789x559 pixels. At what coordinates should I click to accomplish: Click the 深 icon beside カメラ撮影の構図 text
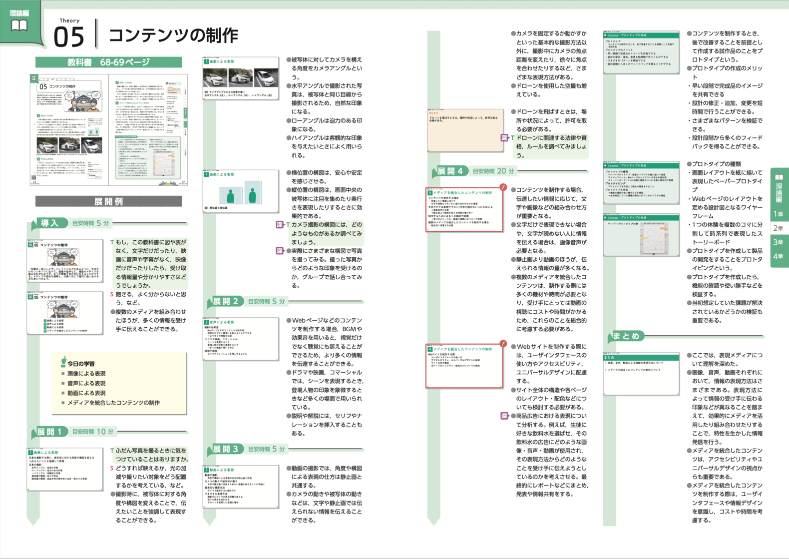point(280,225)
